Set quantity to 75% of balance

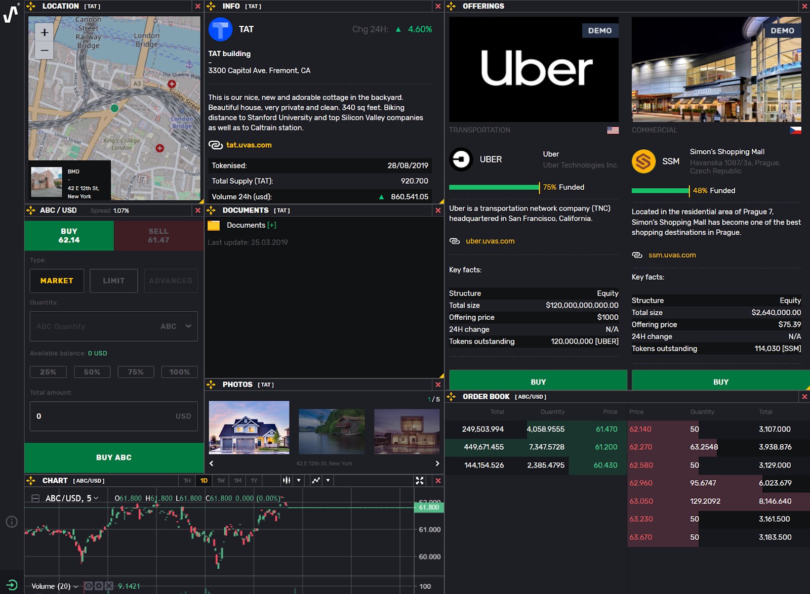[136, 372]
